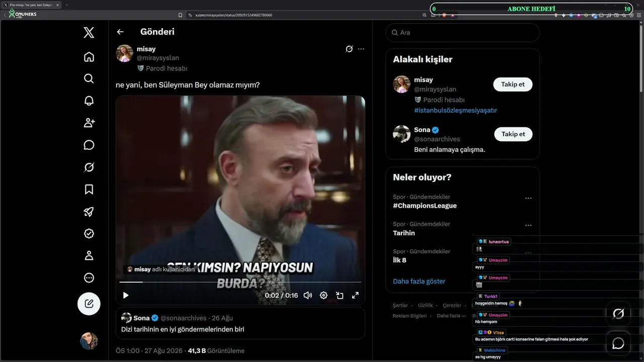Go back with the browser back arrow
Image resolution: width=644 pixels, height=362 pixels.
click(x=5, y=15)
